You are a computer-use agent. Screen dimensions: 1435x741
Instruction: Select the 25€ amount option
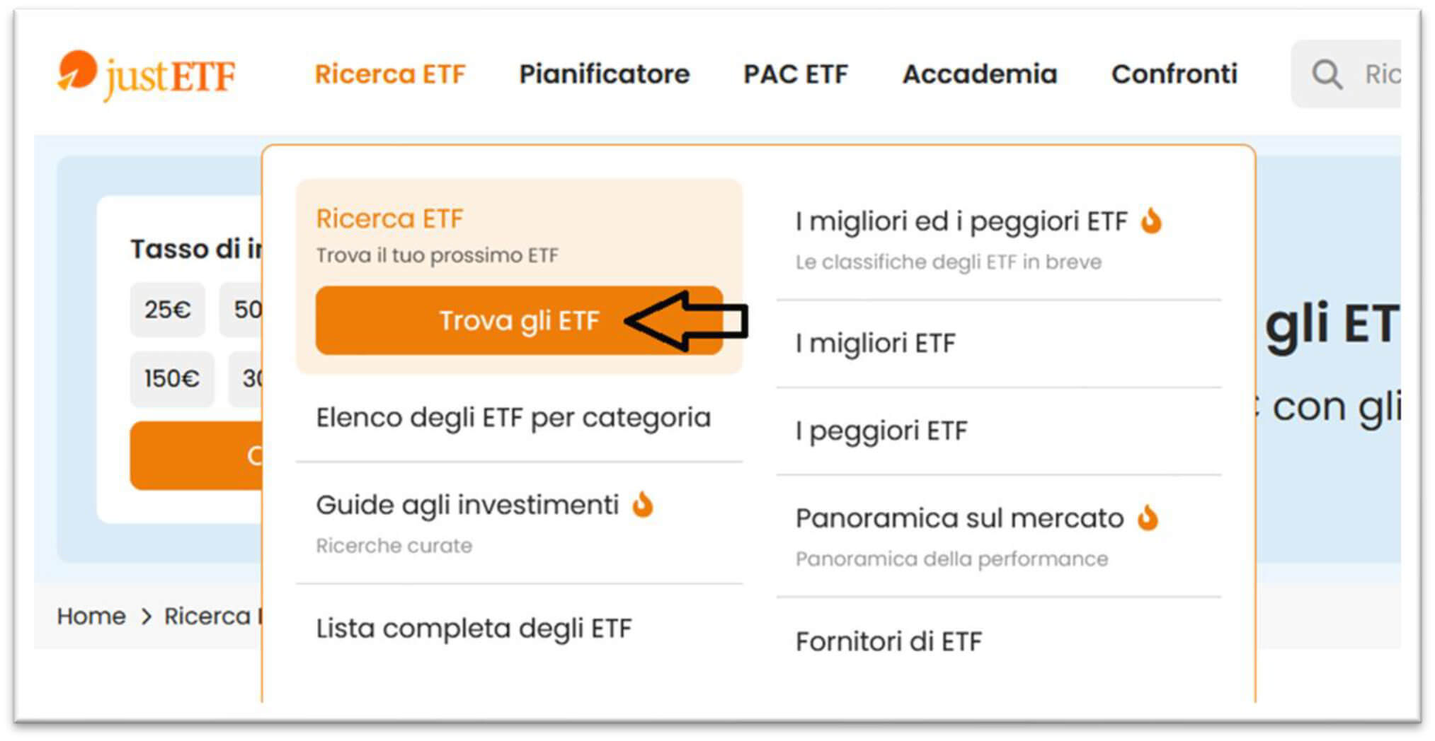(167, 310)
